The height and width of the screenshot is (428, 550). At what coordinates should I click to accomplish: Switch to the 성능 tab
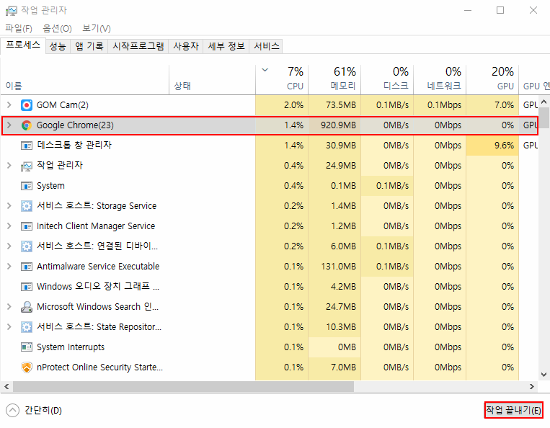pyautogui.click(x=58, y=46)
